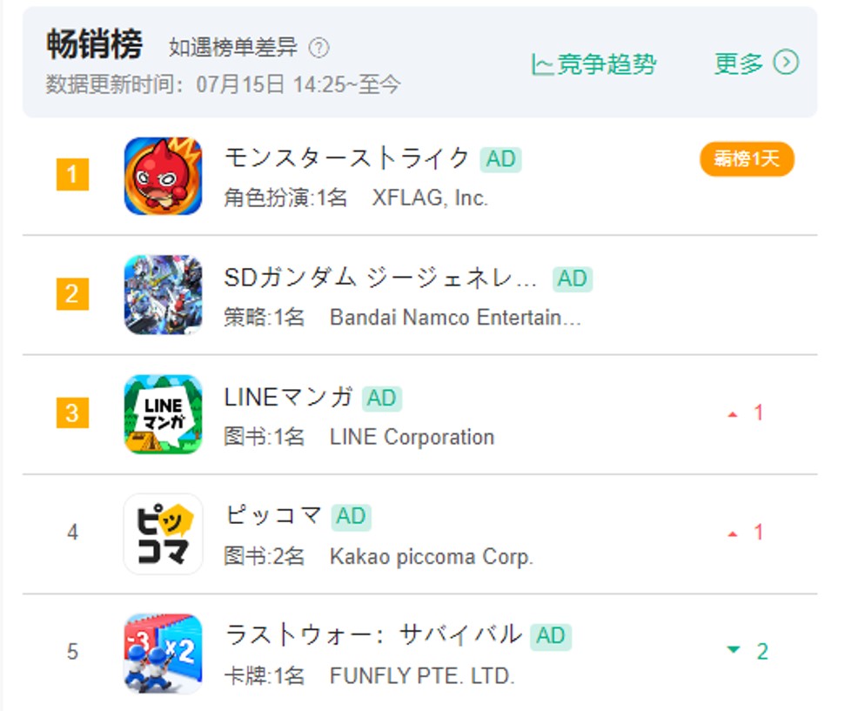858x711 pixels.
Task: Click the 更多 arrow circle icon
Action: [x=787, y=63]
